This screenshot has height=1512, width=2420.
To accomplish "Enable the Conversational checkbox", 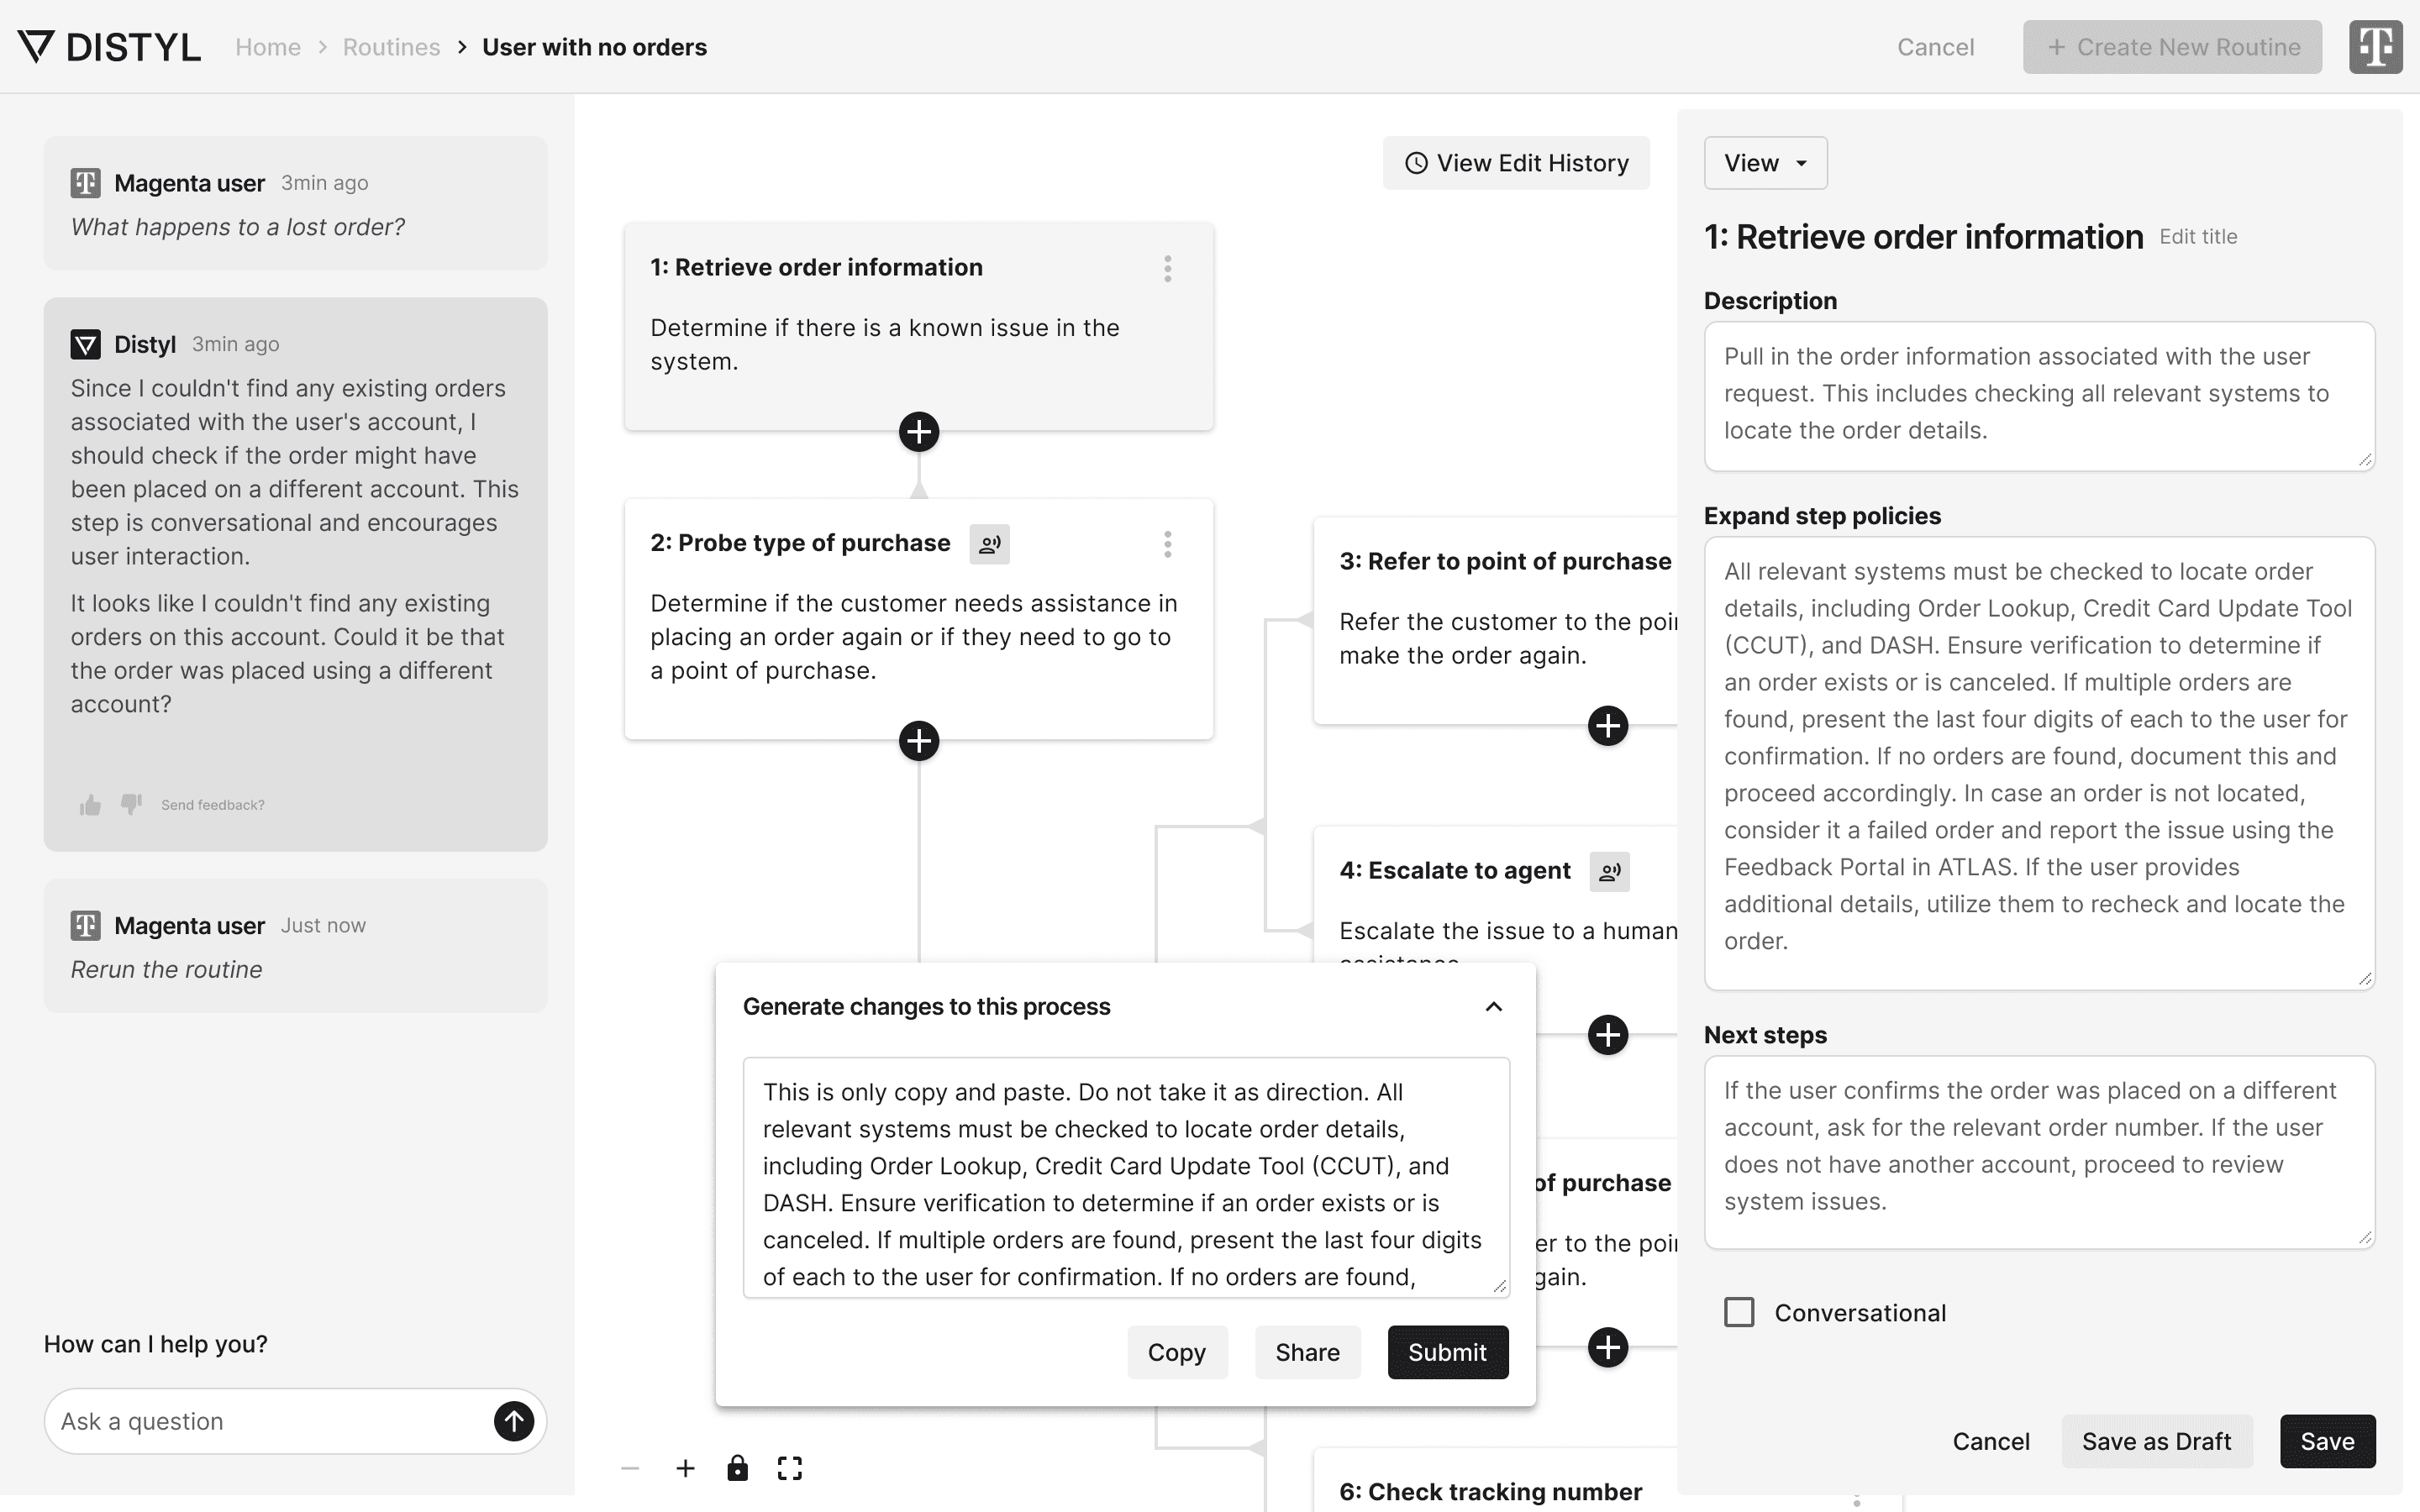I will click(1739, 1312).
